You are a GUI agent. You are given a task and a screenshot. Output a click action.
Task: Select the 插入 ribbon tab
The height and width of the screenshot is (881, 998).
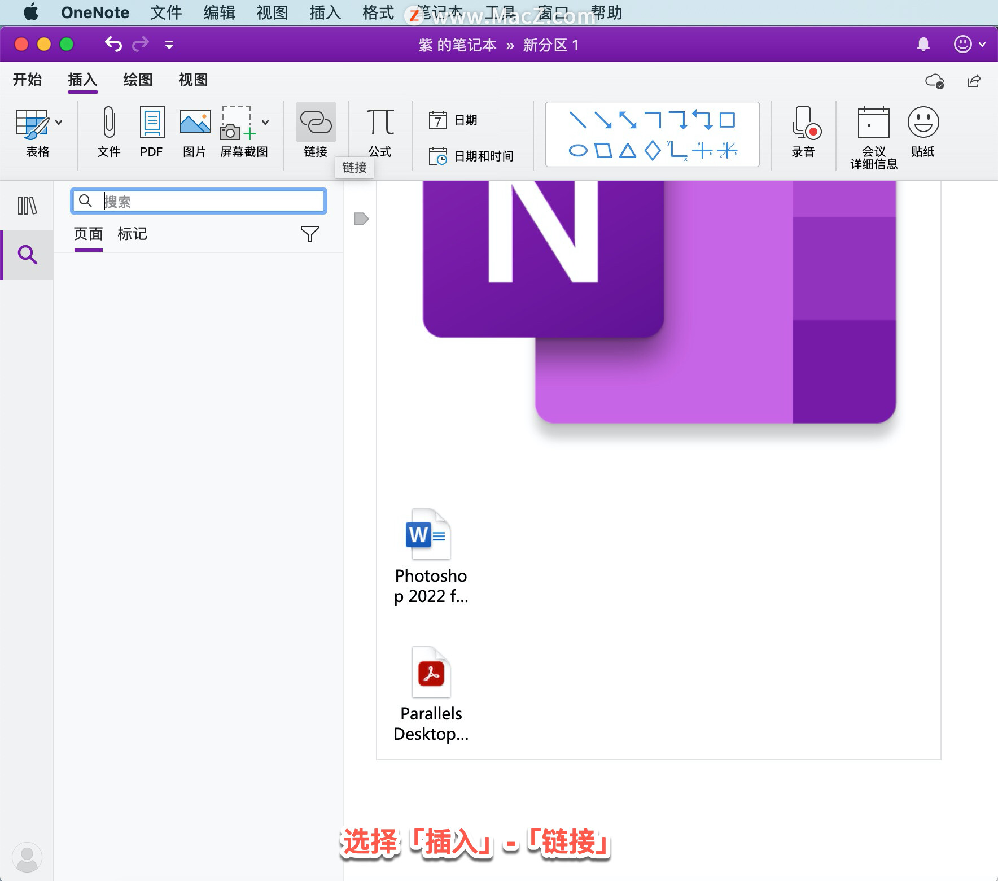point(83,80)
